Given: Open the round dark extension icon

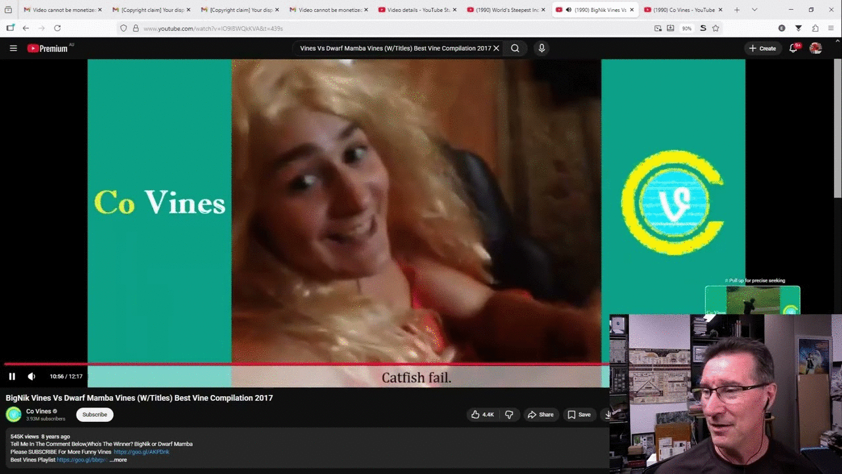Looking at the screenshot, I should (781, 28).
